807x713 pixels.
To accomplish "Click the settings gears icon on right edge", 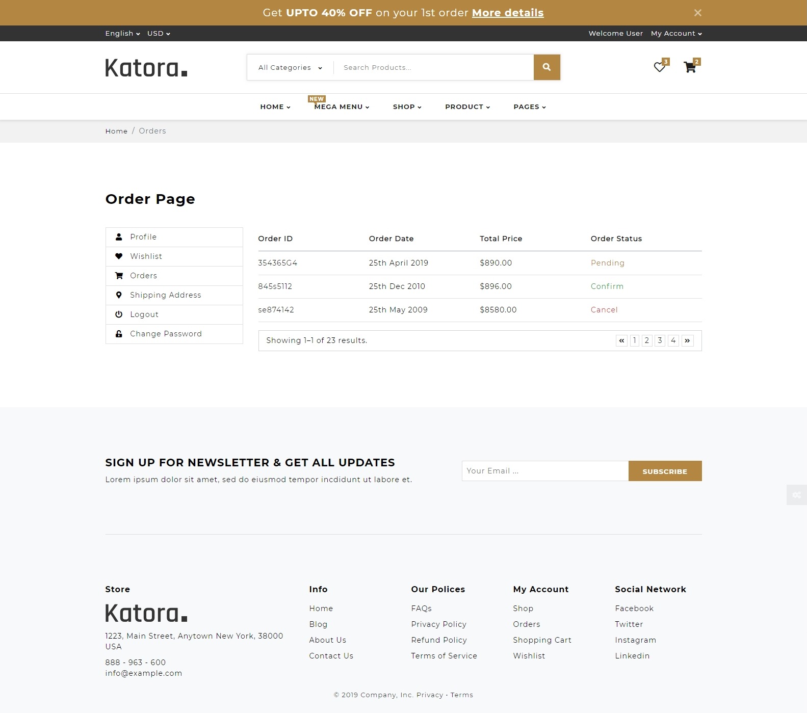I will pyautogui.click(x=796, y=495).
